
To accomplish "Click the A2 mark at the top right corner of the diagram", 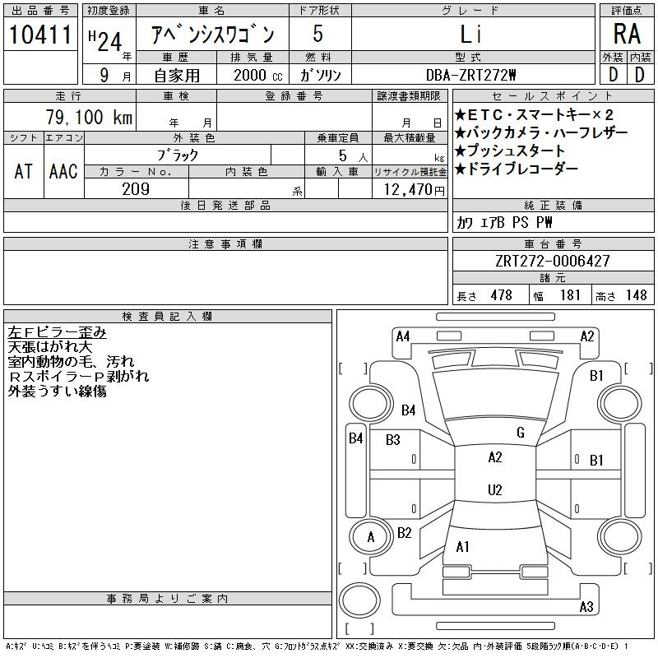I will (587, 336).
